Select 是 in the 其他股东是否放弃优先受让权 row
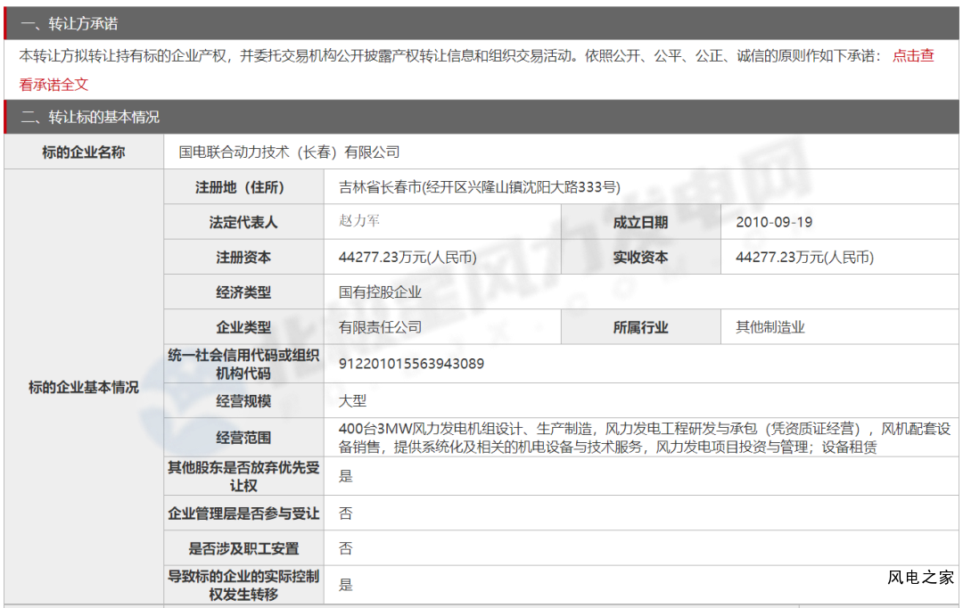The width and height of the screenshot is (963, 608). [x=346, y=476]
